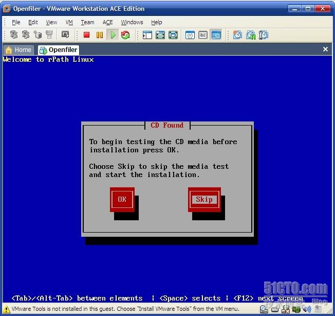The height and width of the screenshot is (316, 335).
Task: Click OK to test CD media
Action: [x=122, y=199]
